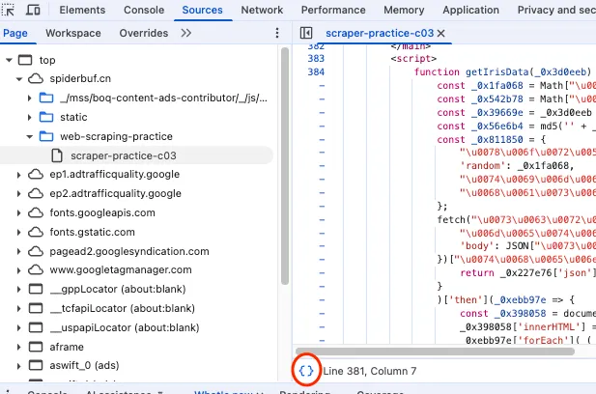Open the Application tab
Viewport: 596px width, 394px height.
470,10
